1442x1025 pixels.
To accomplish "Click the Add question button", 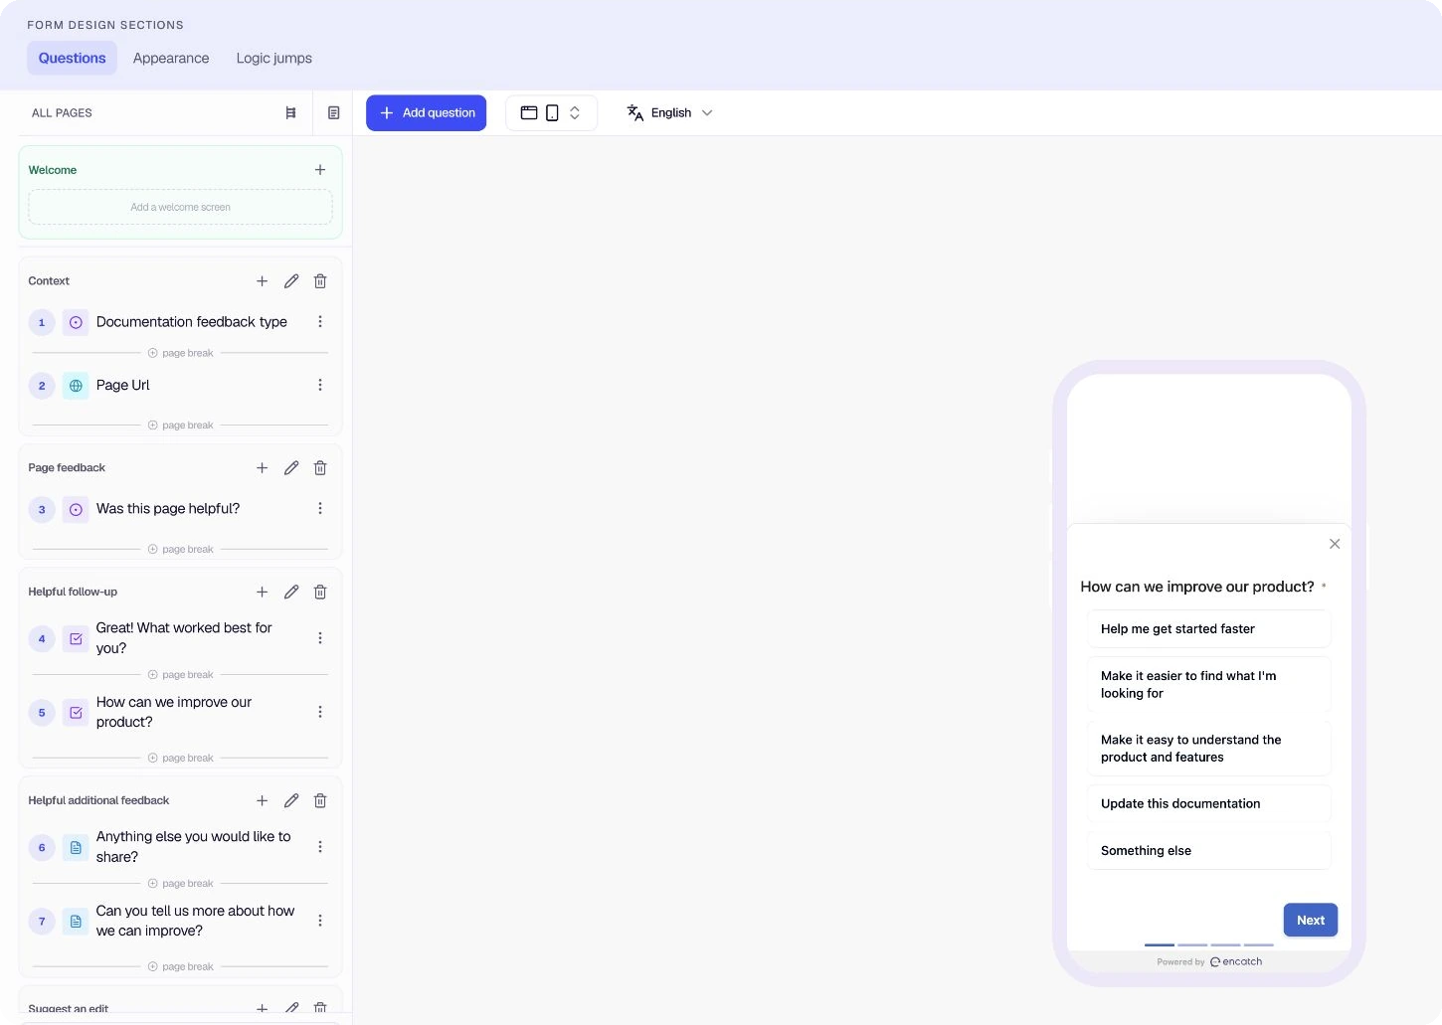I will 426,113.
